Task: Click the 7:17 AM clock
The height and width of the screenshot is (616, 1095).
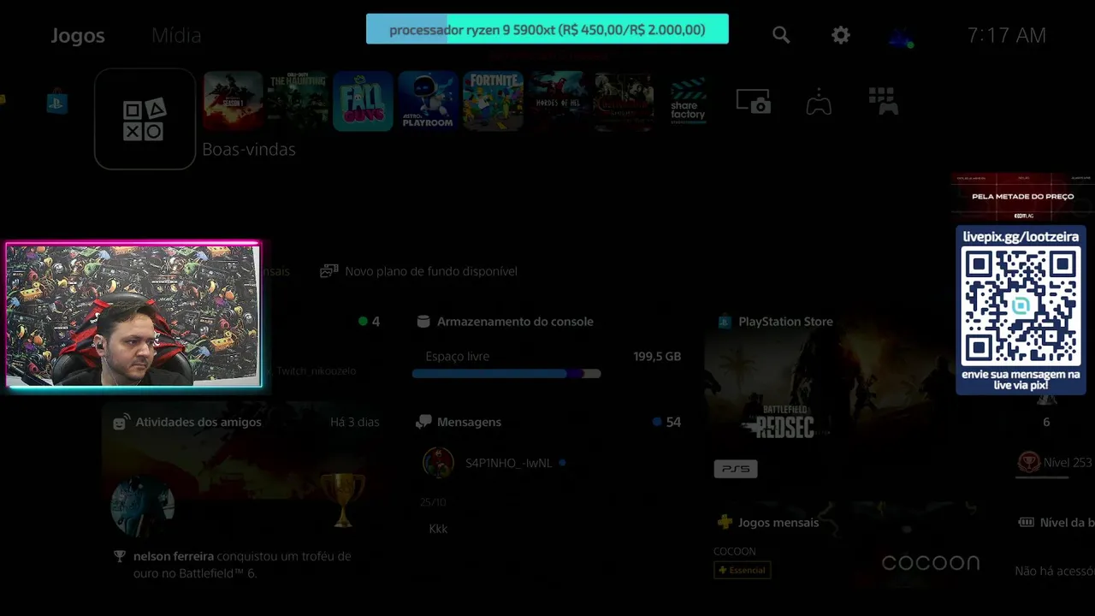Action: click(1007, 35)
